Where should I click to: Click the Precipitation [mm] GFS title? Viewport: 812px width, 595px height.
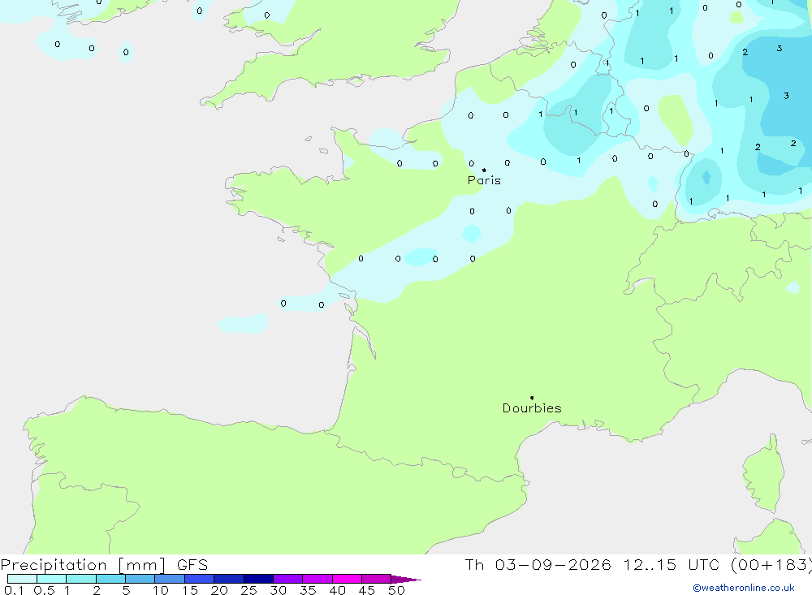point(104,564)
